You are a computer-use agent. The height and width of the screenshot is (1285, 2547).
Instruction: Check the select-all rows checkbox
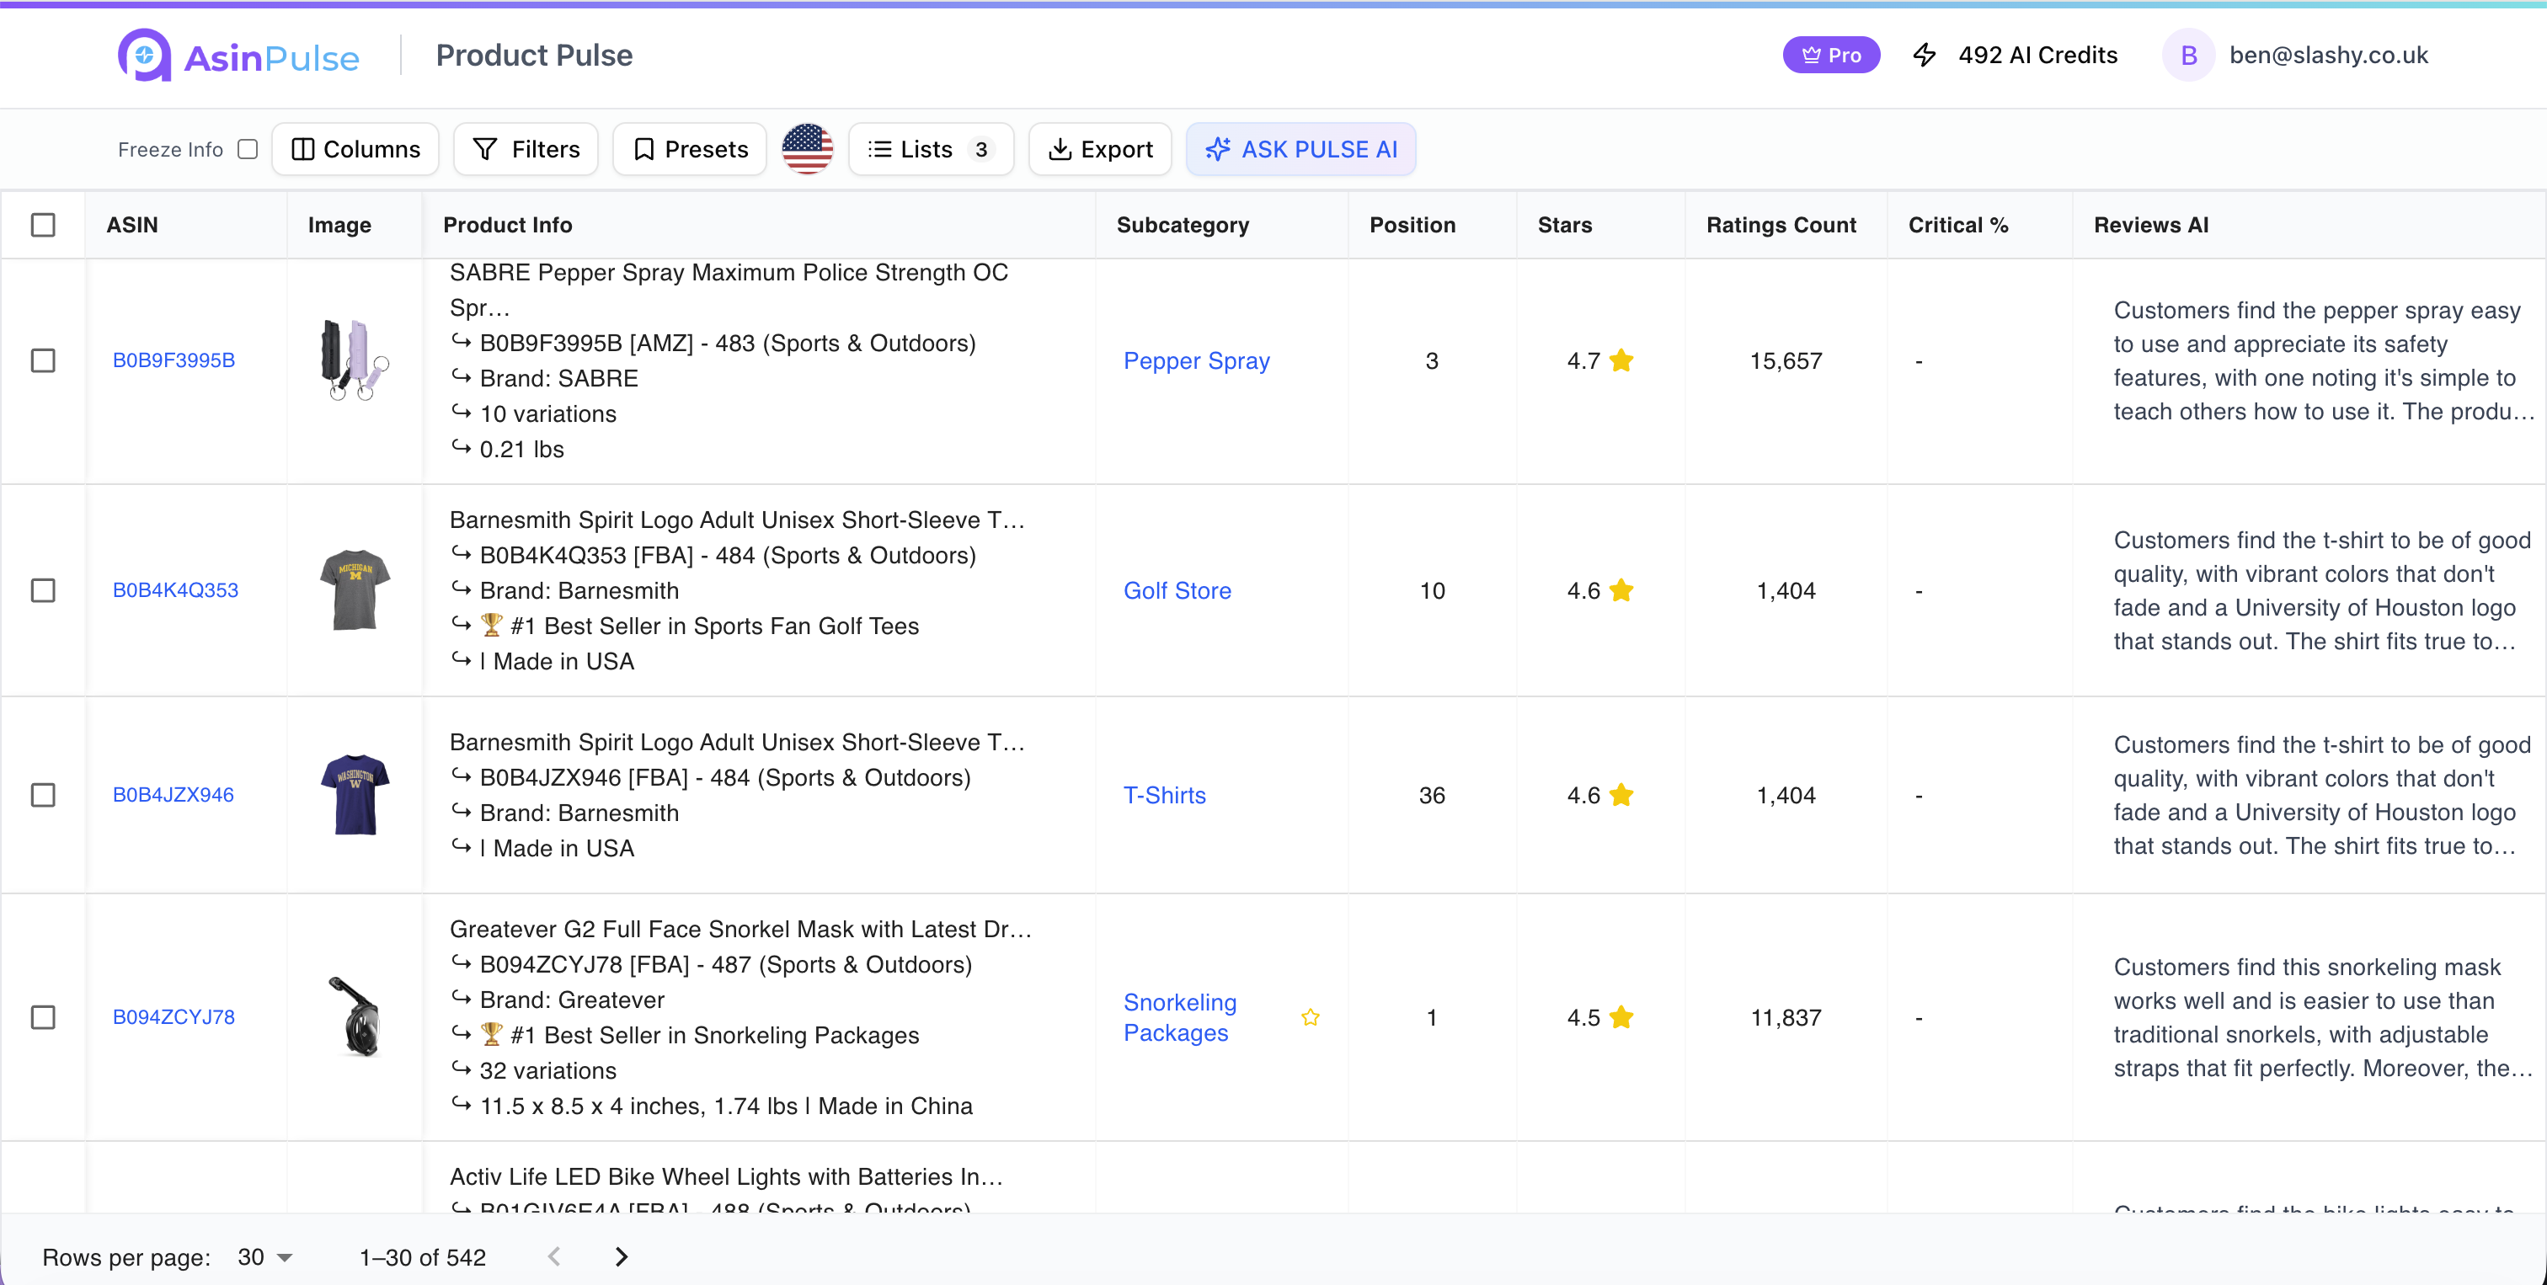point(44,226)
